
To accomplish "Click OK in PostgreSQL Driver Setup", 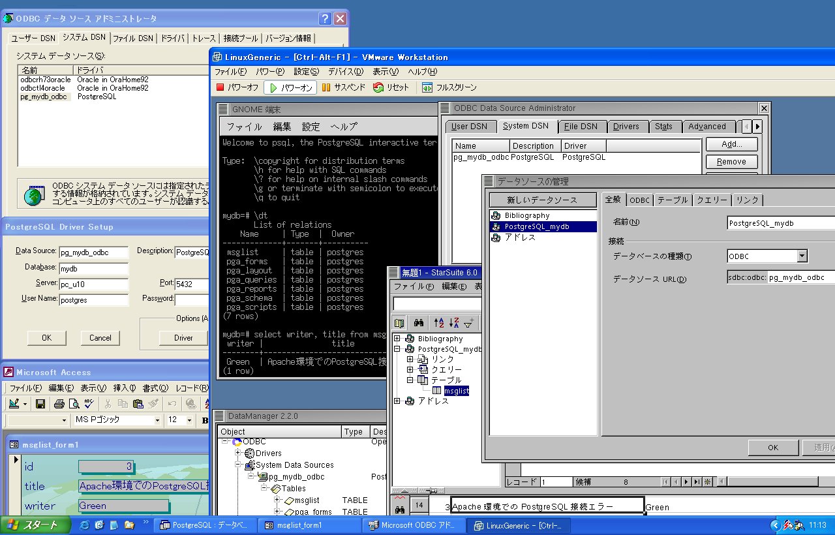I will point(46,338).
